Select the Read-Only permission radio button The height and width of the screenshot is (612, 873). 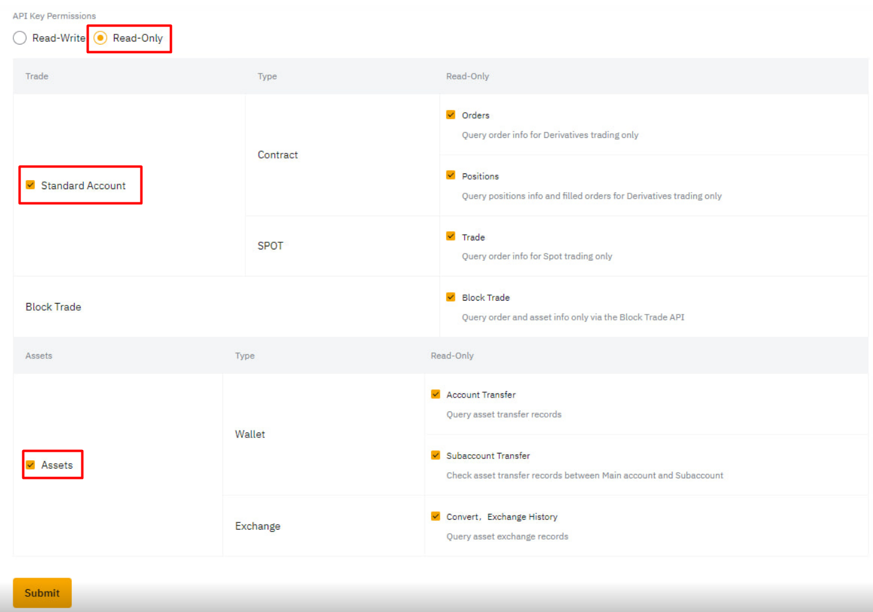[101, 38]
